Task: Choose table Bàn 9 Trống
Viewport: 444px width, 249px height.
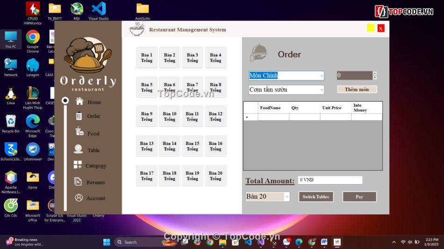Action: pyautogui.click(x=147, y=117)
